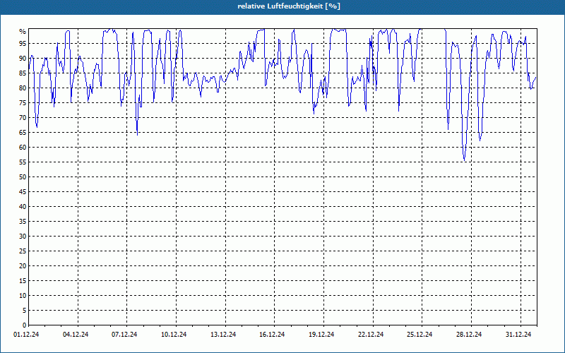
Task: Click the x-axis date label 19.12.24
Action: (x=321, y=335)
